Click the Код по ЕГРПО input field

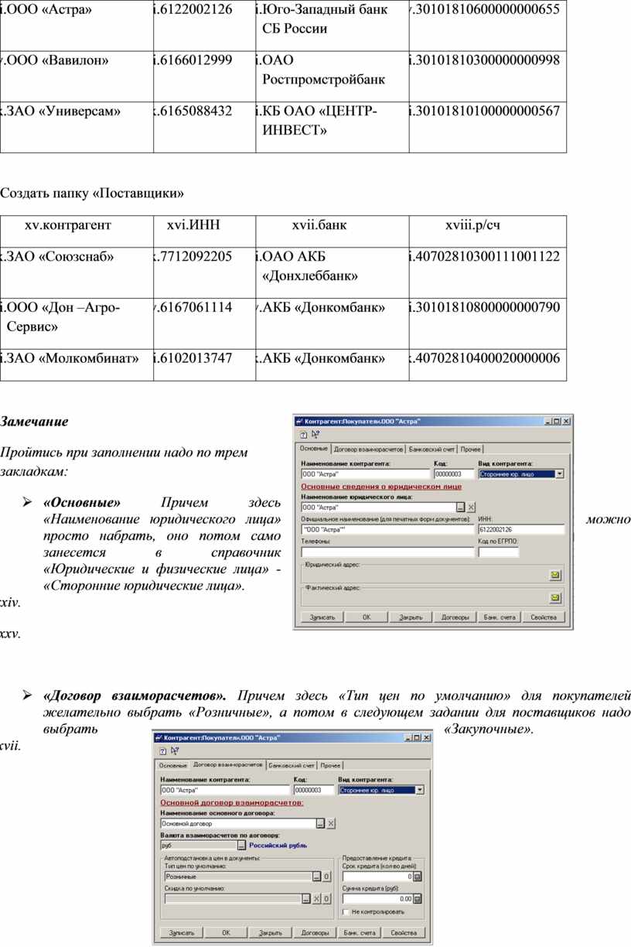click(x=499, y=552)
